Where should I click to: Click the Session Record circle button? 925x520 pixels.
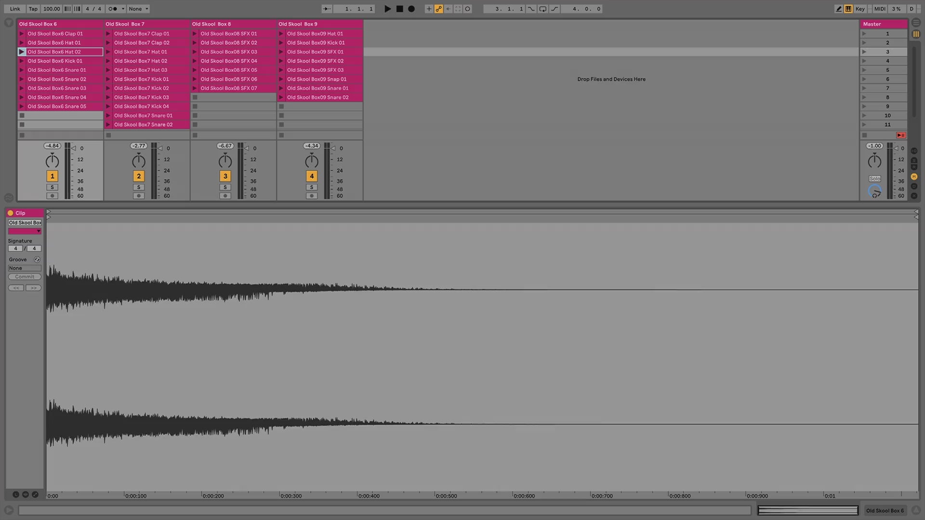click(x=467, y=9)
